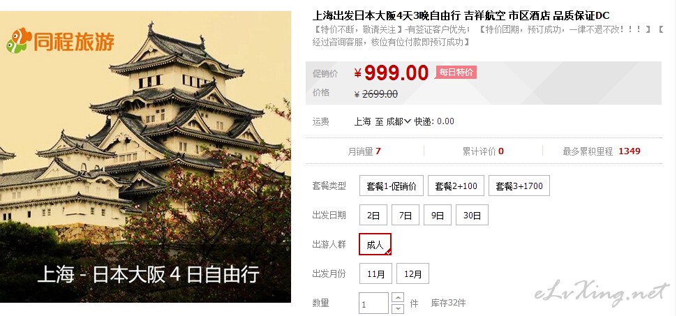677x316 pixels.
Task: Select package 套餐1-促销价
Action: click(x=391, y=186)
